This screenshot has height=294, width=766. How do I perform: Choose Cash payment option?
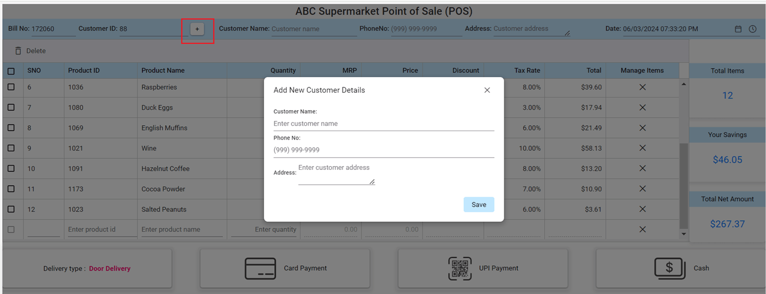click(681, 268)
